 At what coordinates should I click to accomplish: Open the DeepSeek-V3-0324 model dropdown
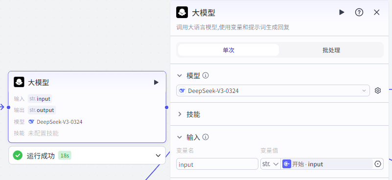tap(273, 90)
